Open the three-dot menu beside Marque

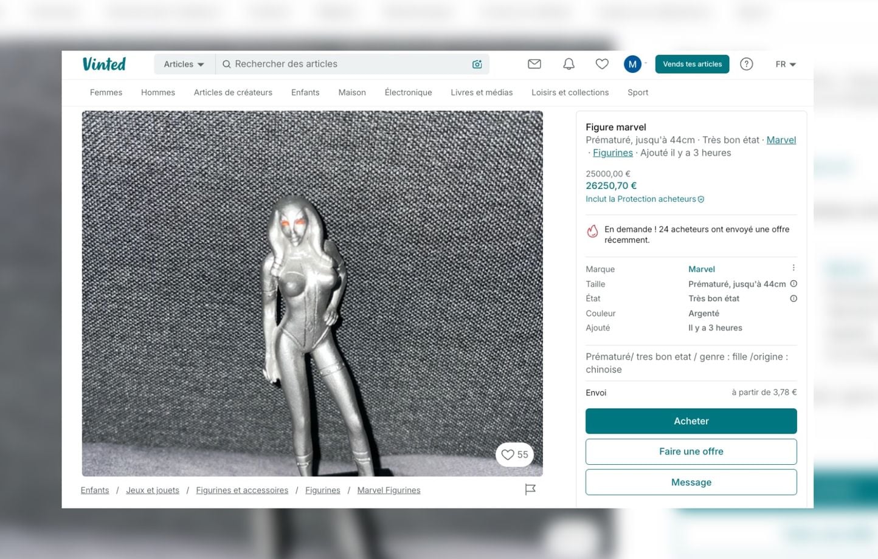tap(793, 268)
